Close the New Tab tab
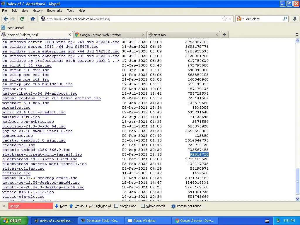The width and height of the screenshot is (300, 225). pos(217,35)
